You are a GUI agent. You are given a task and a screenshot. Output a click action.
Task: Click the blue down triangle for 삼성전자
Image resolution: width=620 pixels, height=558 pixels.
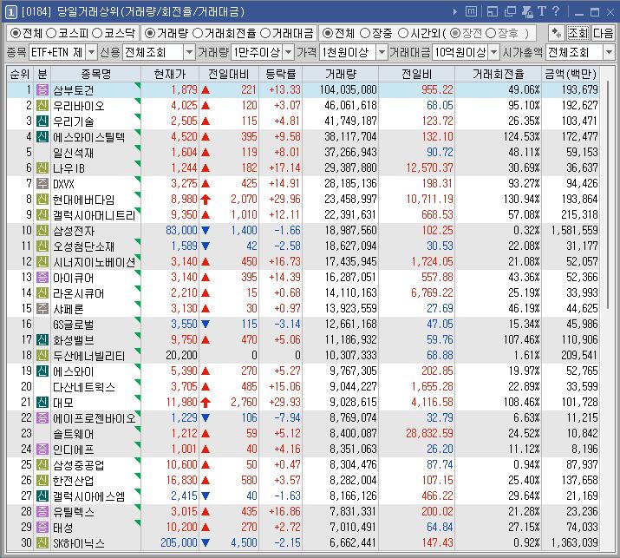pos(206,230)
